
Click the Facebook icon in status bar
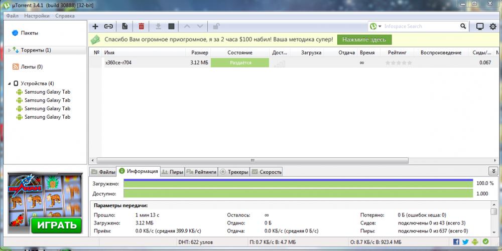[x=456, y=242]
